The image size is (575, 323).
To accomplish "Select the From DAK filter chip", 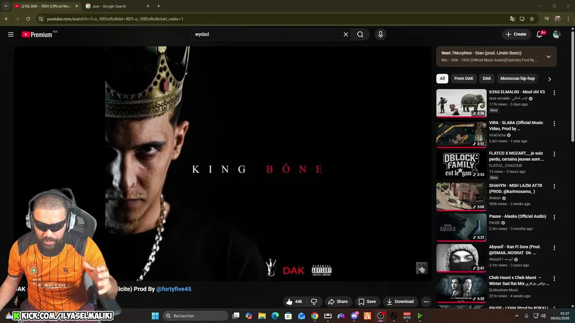I will tap(464, 79).
